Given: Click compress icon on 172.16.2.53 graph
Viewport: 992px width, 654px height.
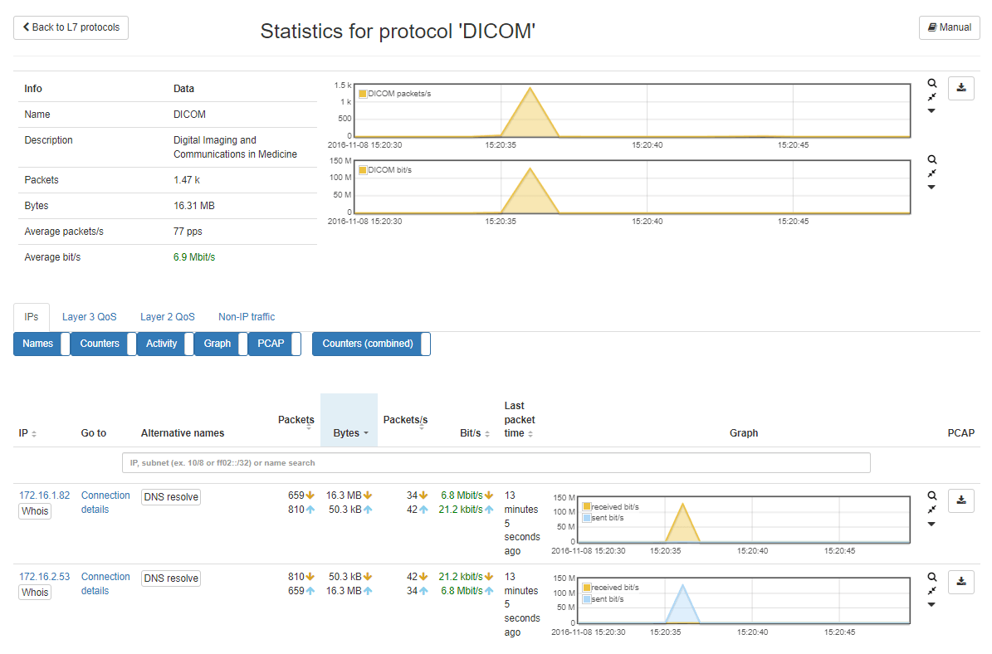Looking at the screenshot, I should 932,590.
